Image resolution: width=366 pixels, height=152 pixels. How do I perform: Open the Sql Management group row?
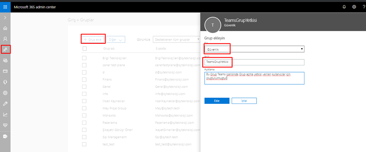coord(114,137)
